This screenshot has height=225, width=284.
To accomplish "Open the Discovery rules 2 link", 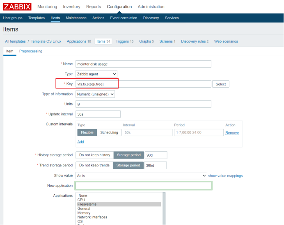I will coord(195,41).
